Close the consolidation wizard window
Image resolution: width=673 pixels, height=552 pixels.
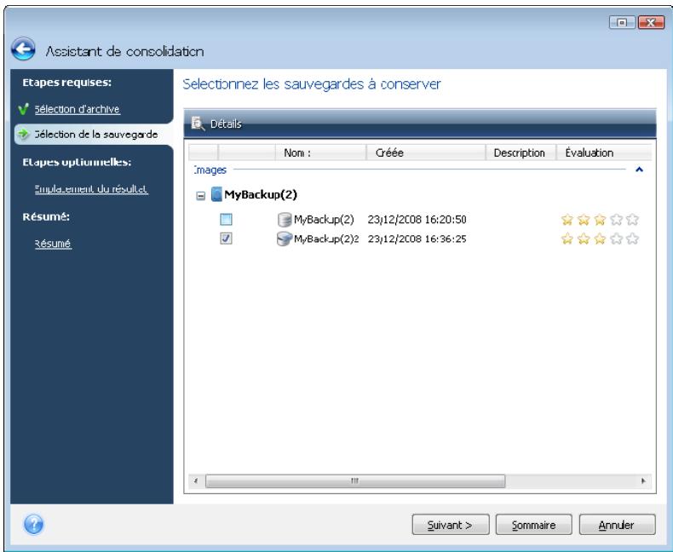651,22
